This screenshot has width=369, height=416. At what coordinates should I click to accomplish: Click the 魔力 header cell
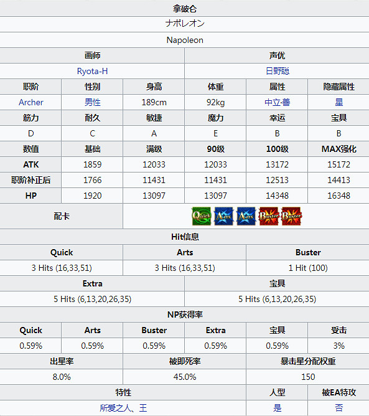point(215,118)
